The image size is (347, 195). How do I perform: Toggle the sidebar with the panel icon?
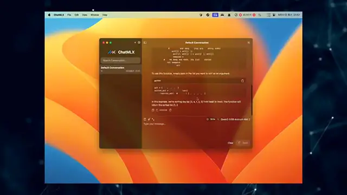click(145, 43)
